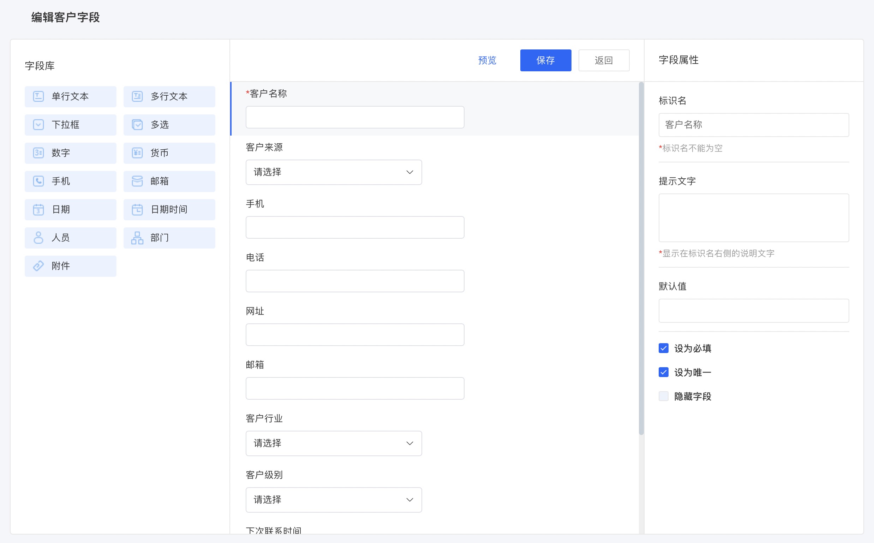Expand the 客户行业 select box

[333, 443]
